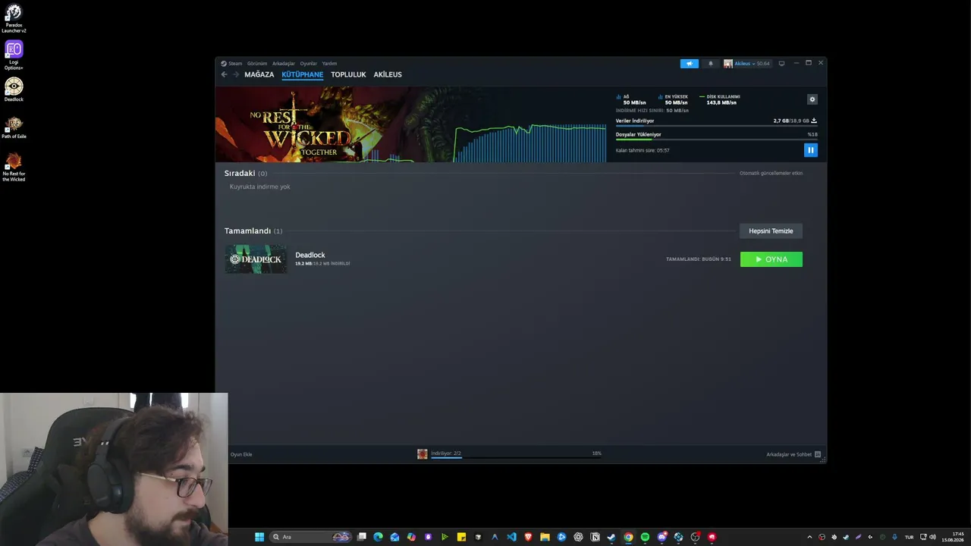Image resolution: width=971 pixels, height=546 pixels.
Task: Open Notion from the taskbar
Action: (595, 537)
